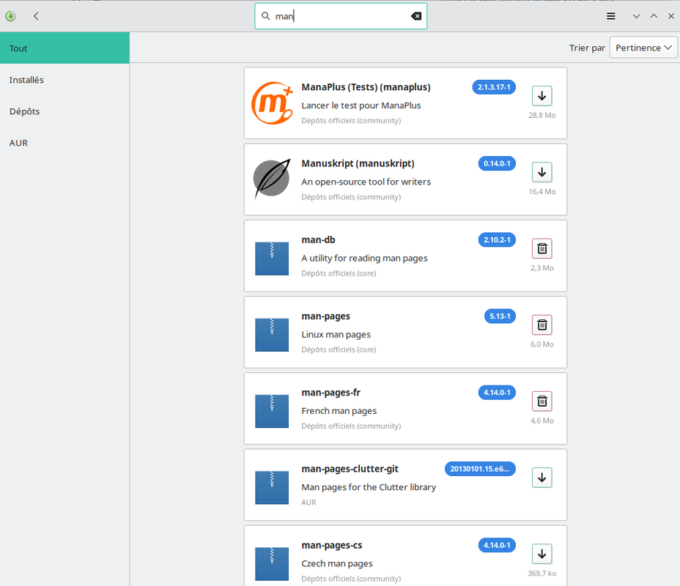Click 'Czech man pages' description
The height and width of the screenshot is (586, 680).
click(x=337, y=563)
